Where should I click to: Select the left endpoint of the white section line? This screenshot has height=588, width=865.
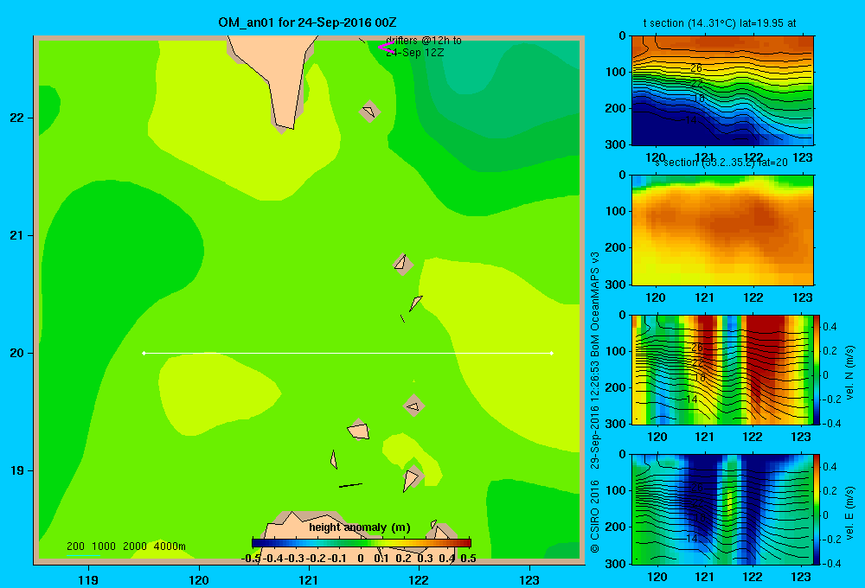tap(144, 353)
